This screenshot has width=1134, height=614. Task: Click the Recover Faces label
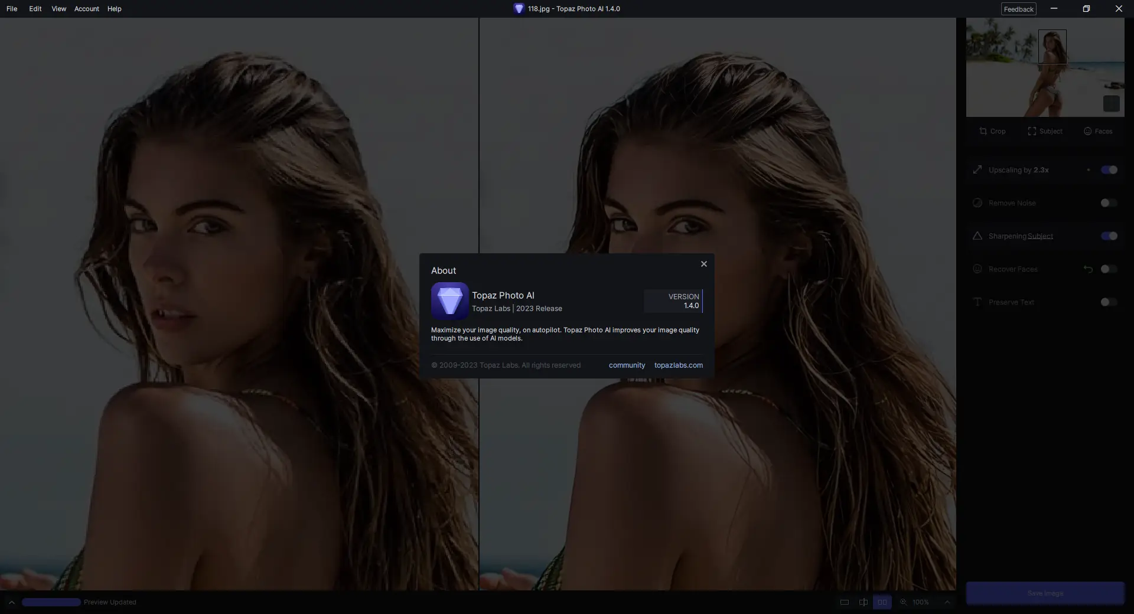1013,269
